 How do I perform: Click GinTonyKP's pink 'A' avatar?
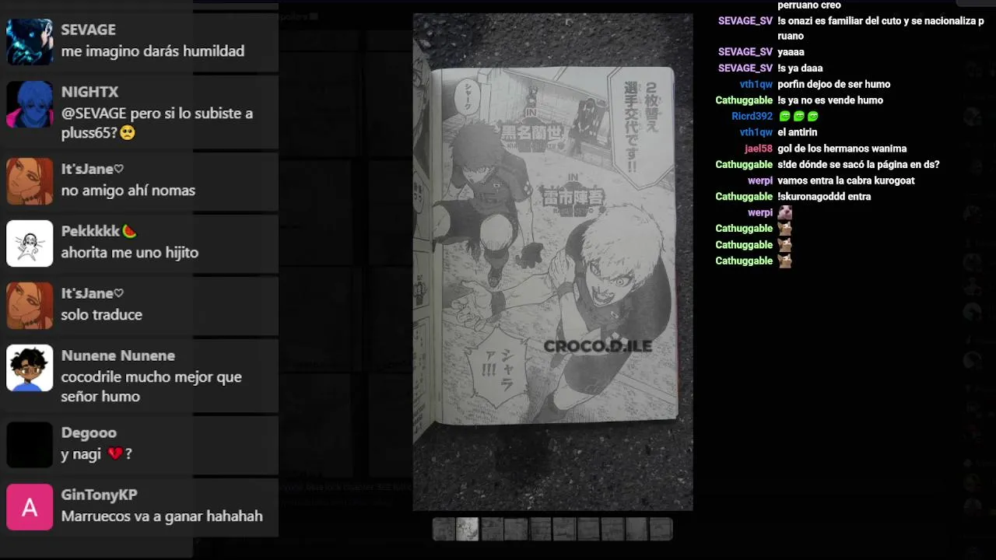pos(30,507)
